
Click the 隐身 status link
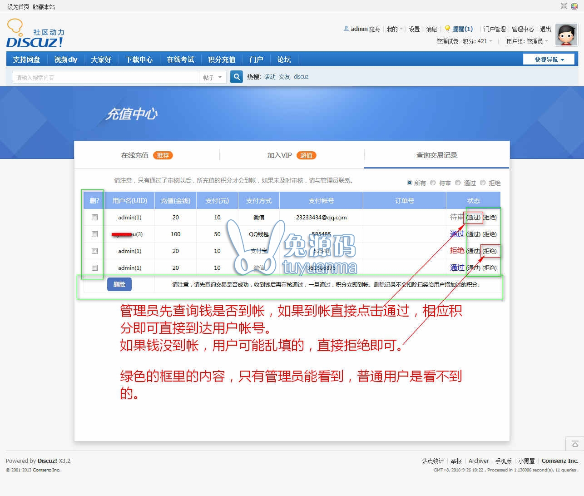pyautogui.click(x=375, y=29)
